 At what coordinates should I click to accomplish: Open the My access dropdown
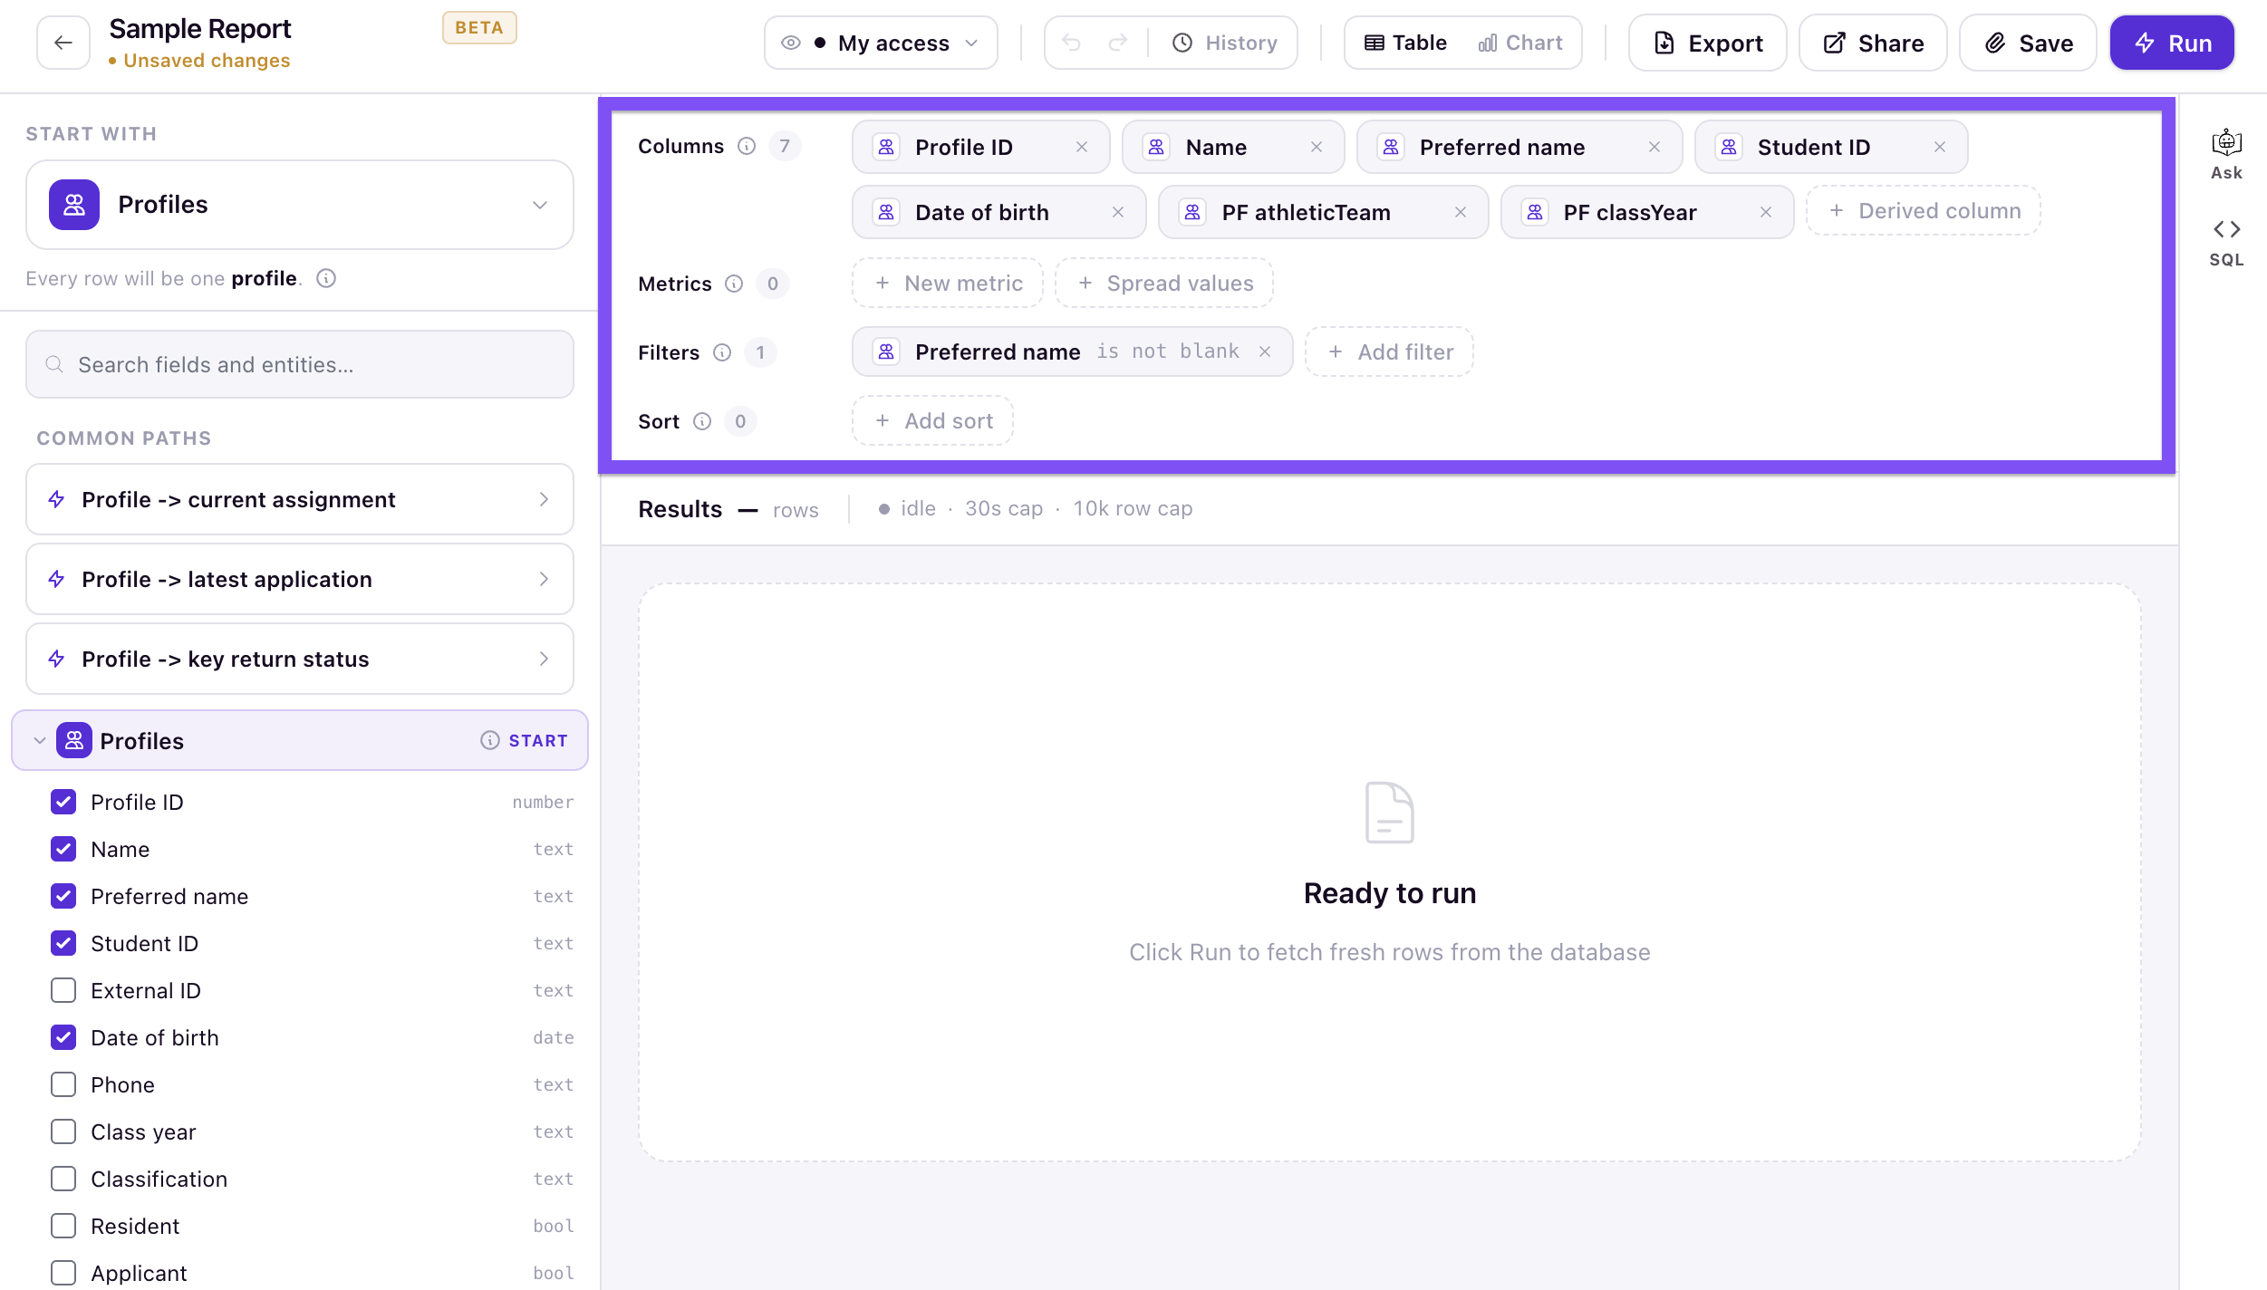pos(881,43)
